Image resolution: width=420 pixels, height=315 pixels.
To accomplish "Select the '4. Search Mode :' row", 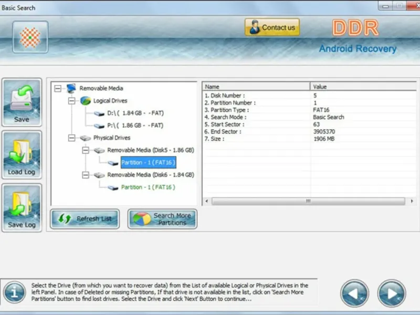I will [x=309, y=117].
